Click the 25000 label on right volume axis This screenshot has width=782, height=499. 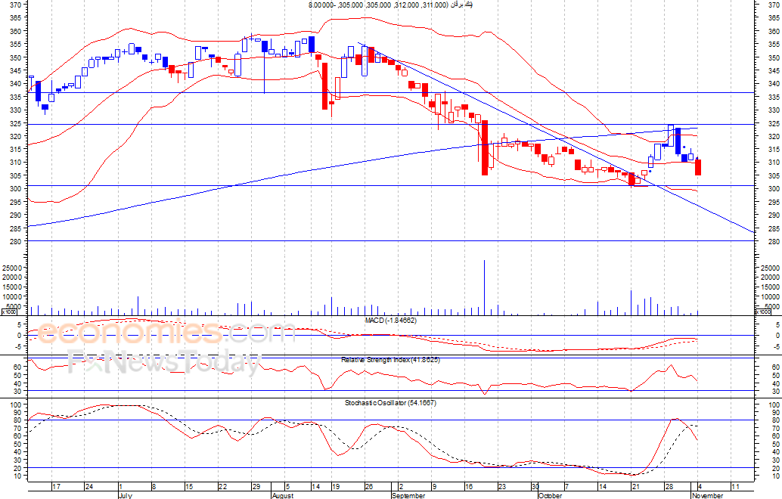pos(769,268)
